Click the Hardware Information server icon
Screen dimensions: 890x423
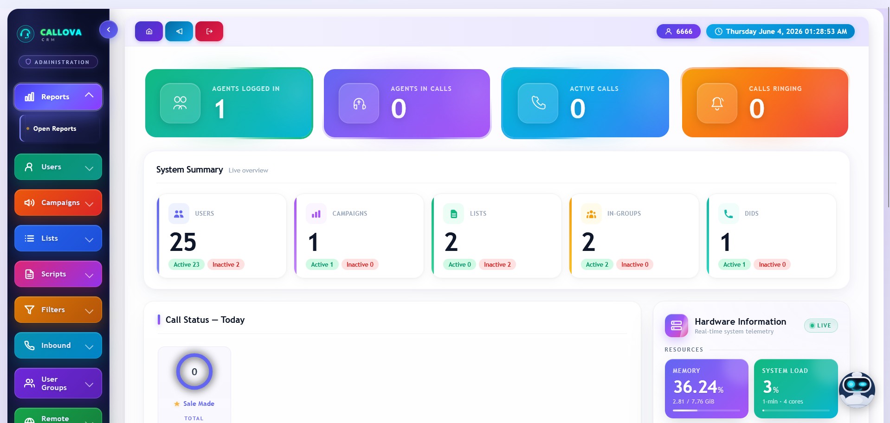click(x=677, y=326)
